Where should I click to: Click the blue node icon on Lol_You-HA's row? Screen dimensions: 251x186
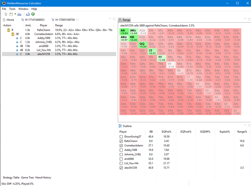coord(17,50)
